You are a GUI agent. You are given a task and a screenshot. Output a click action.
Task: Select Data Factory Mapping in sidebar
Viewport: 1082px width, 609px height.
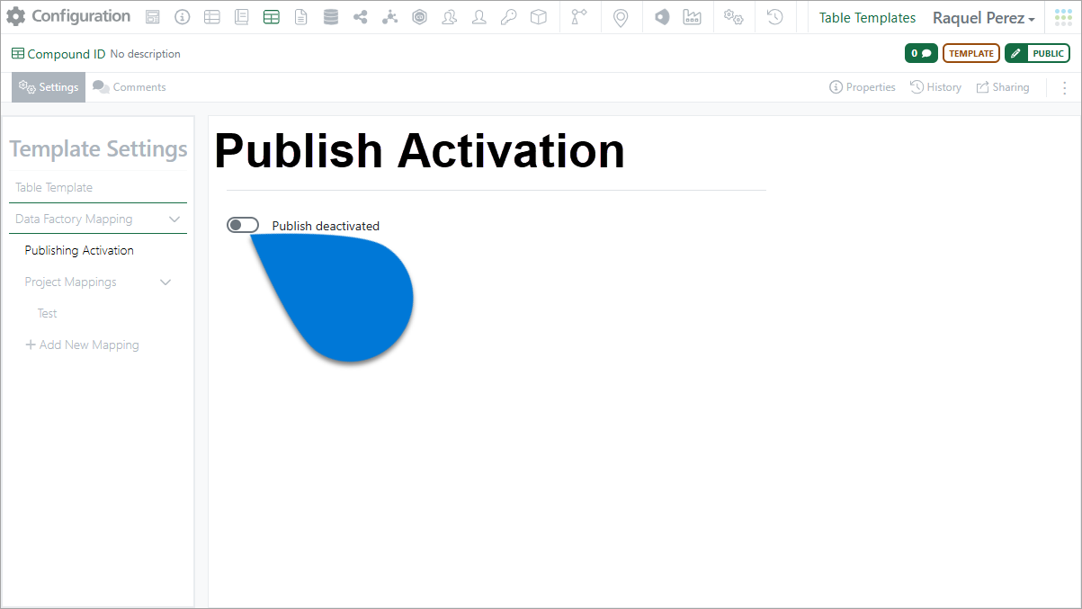point(74,219)
